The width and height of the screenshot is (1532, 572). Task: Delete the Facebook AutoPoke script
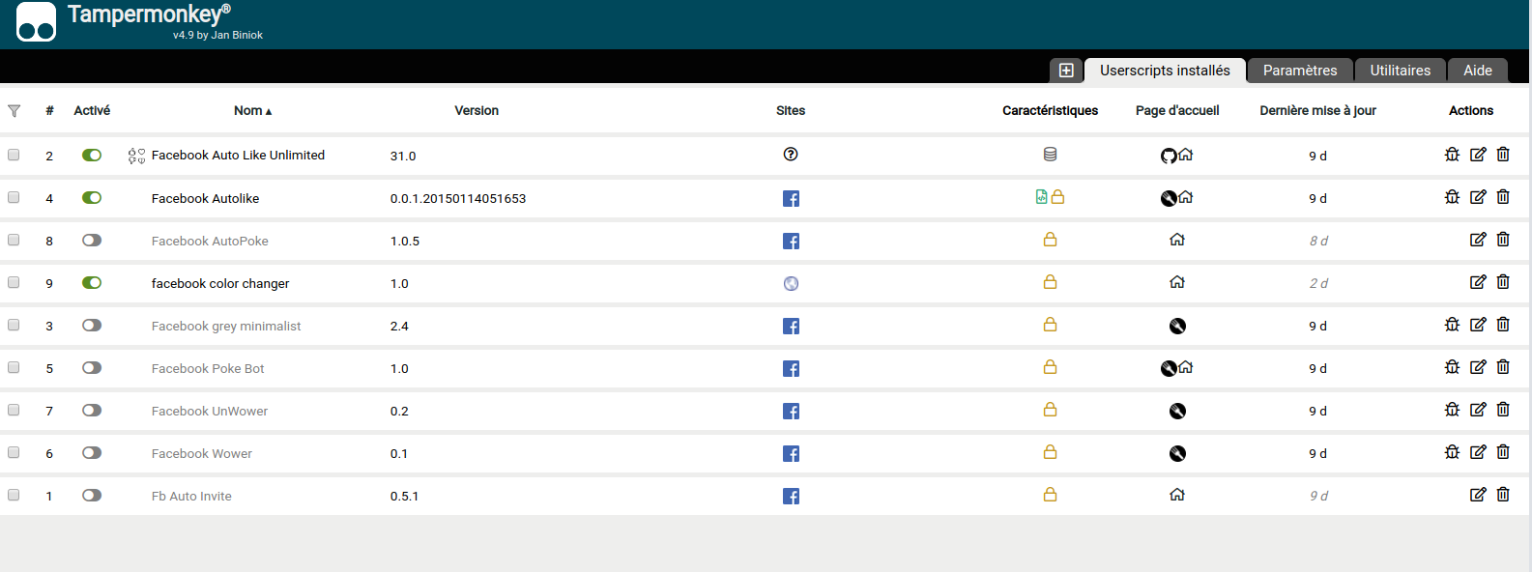tap(1503, 240)
